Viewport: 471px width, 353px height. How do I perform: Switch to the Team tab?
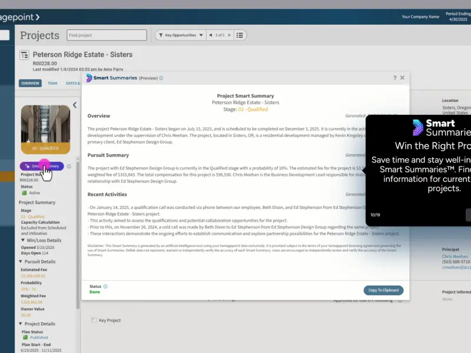pos(52,83)
